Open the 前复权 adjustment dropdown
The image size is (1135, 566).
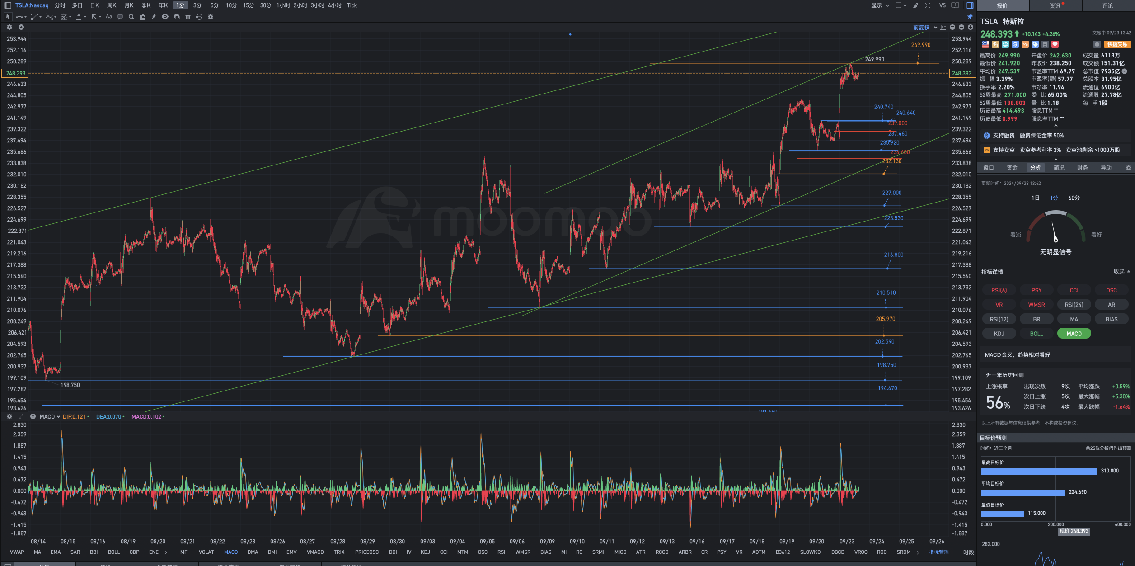[925, 28]
